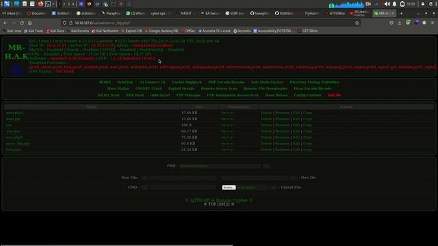Expand the arrow beside the terminal launcher

coord(53,4)
